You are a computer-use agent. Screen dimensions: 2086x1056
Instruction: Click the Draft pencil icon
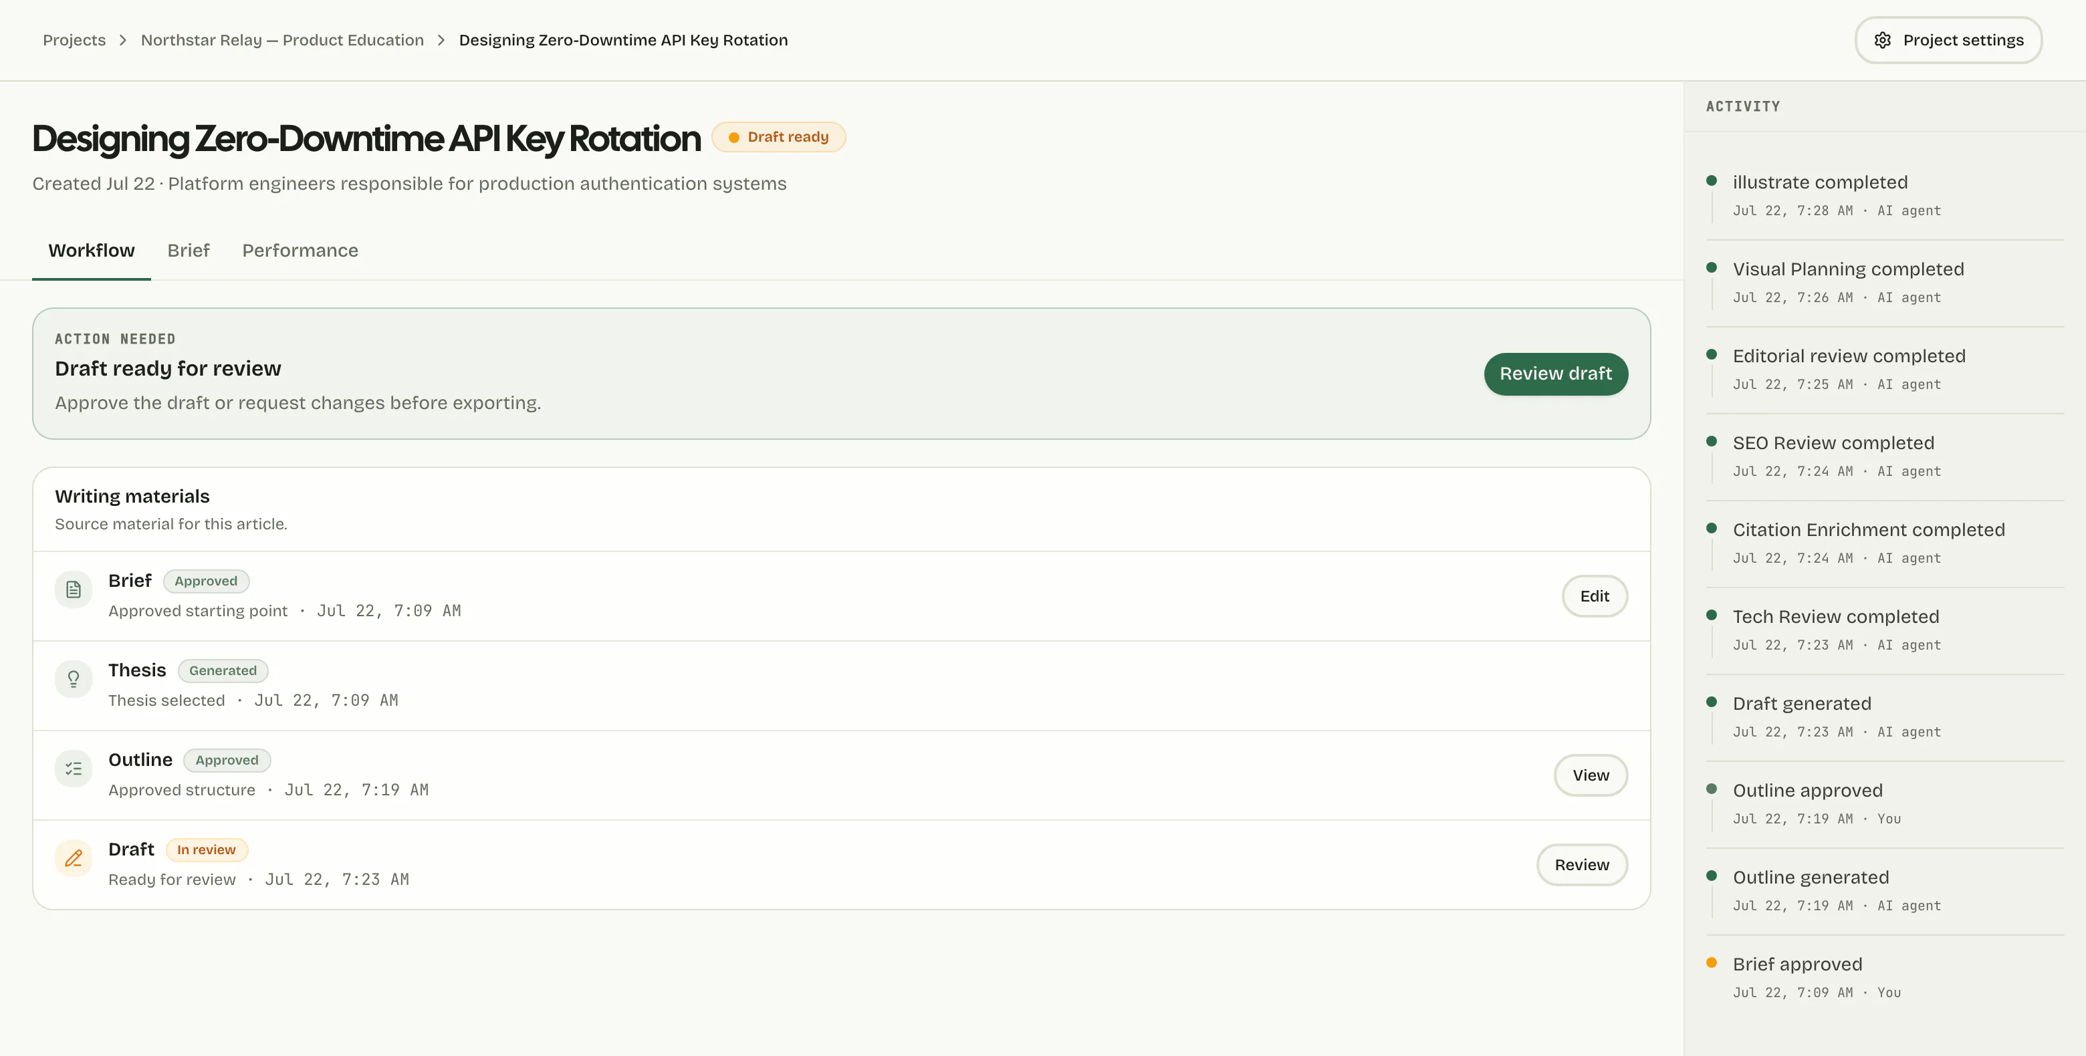coord(74,859)
